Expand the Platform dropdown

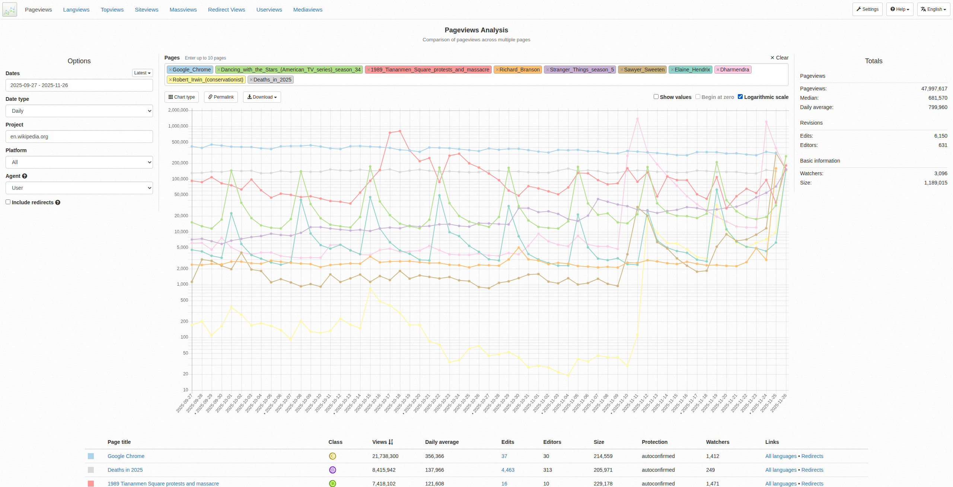click(x=79, y=162)
